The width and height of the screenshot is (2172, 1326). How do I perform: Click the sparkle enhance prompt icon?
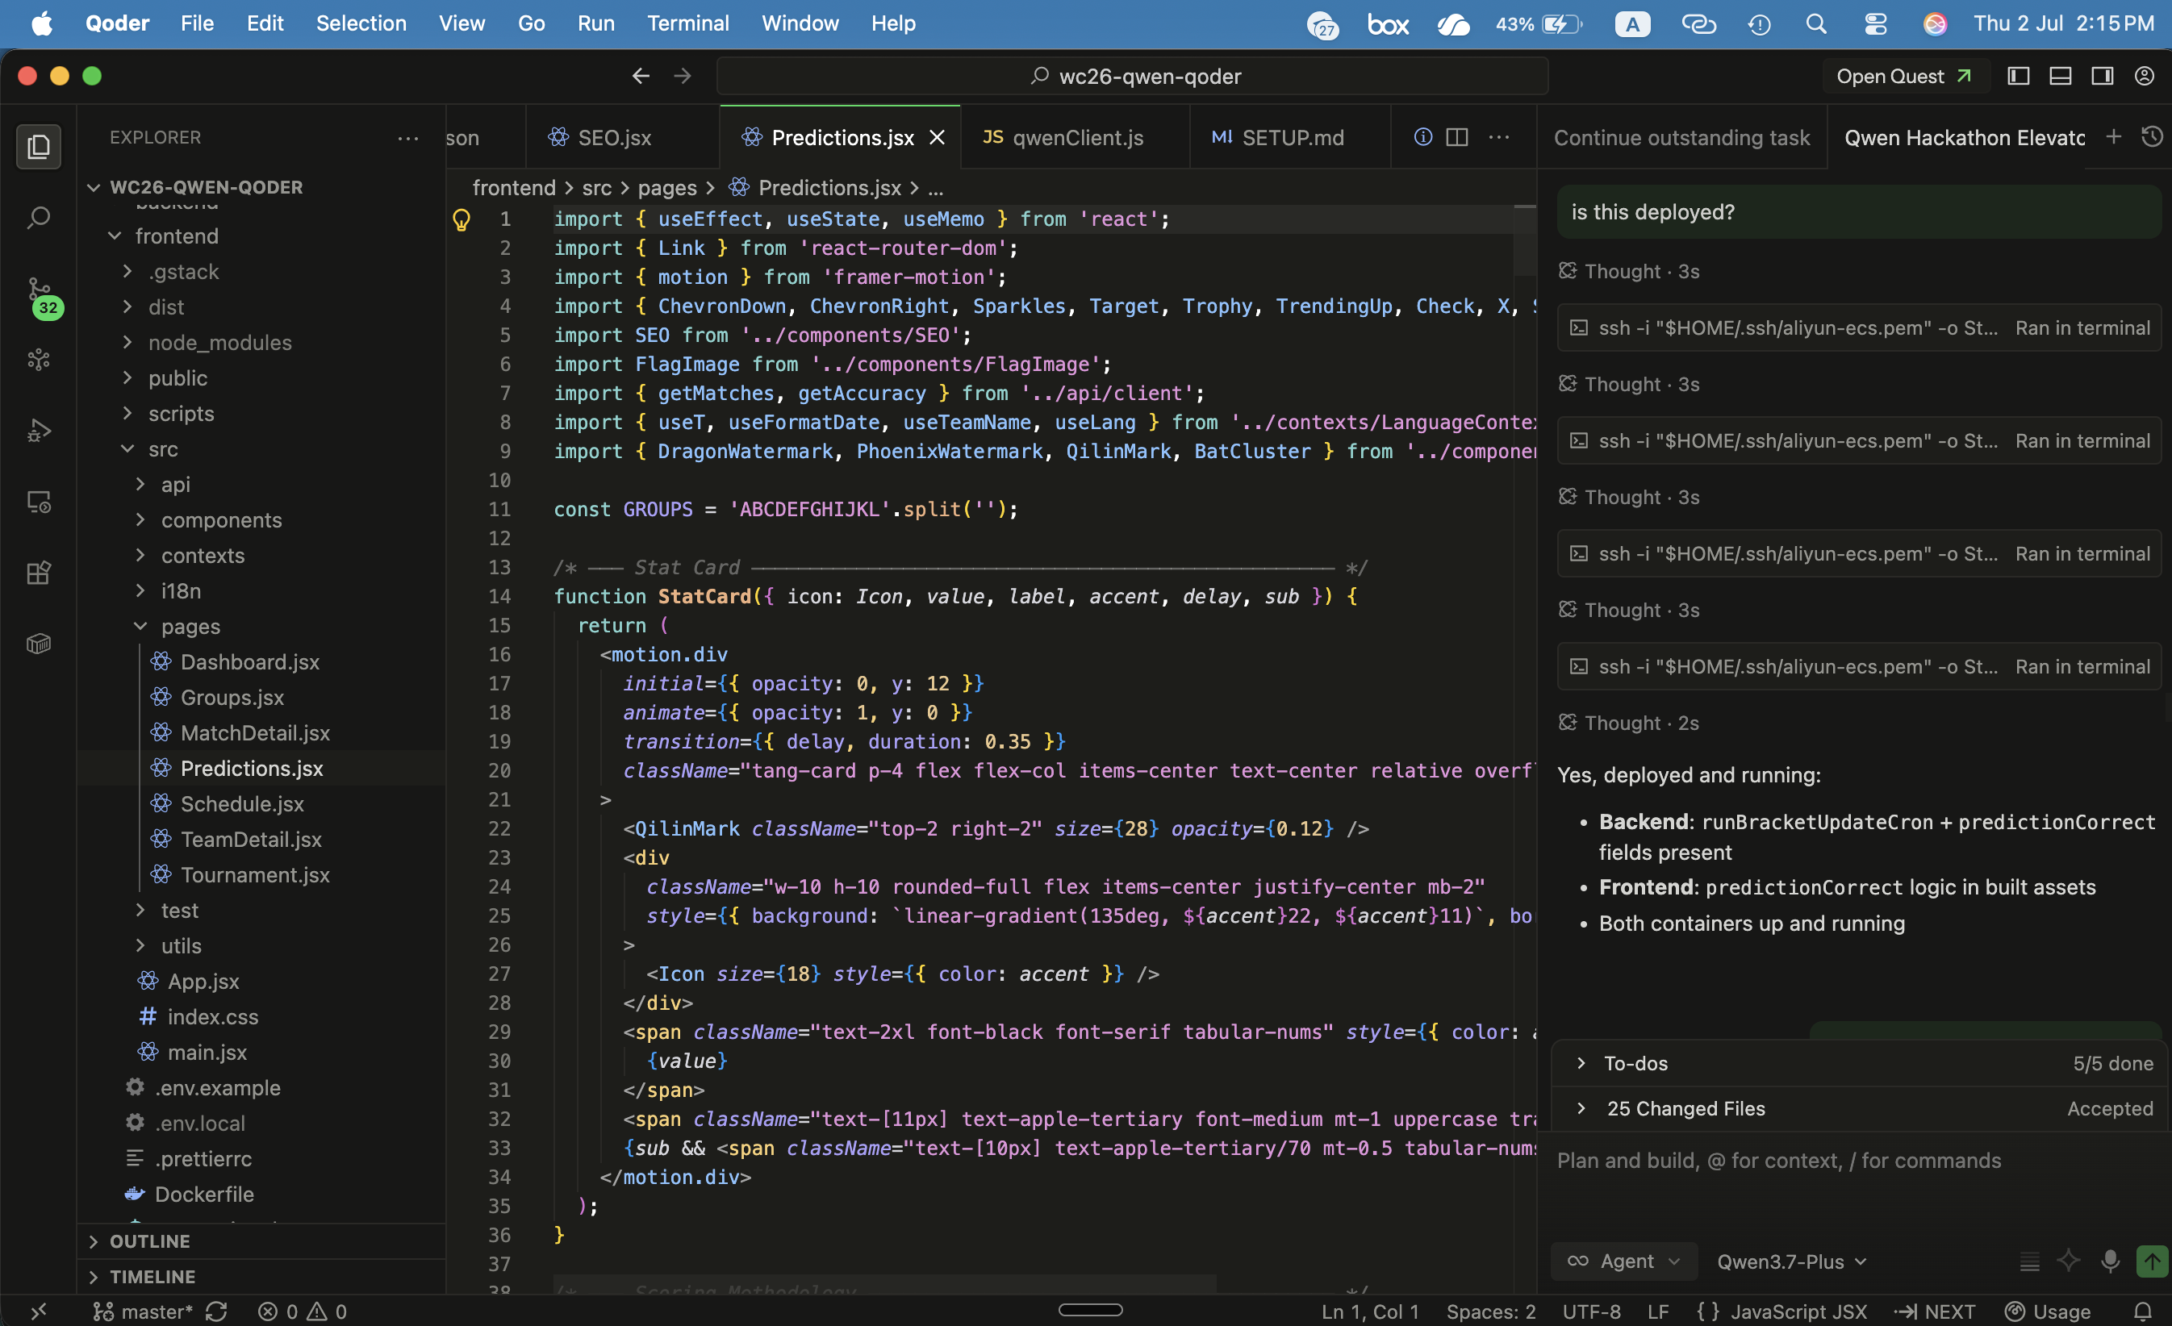click(2068, 1261)
